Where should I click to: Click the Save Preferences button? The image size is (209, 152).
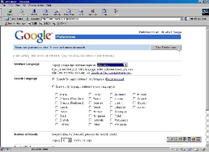pos(166,47)
